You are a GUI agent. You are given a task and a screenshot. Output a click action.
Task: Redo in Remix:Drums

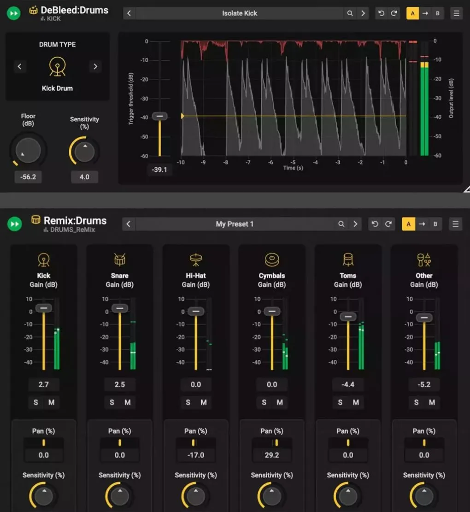point(388,224)
